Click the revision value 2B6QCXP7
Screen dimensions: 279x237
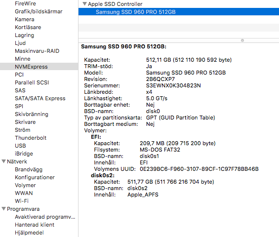160,79
